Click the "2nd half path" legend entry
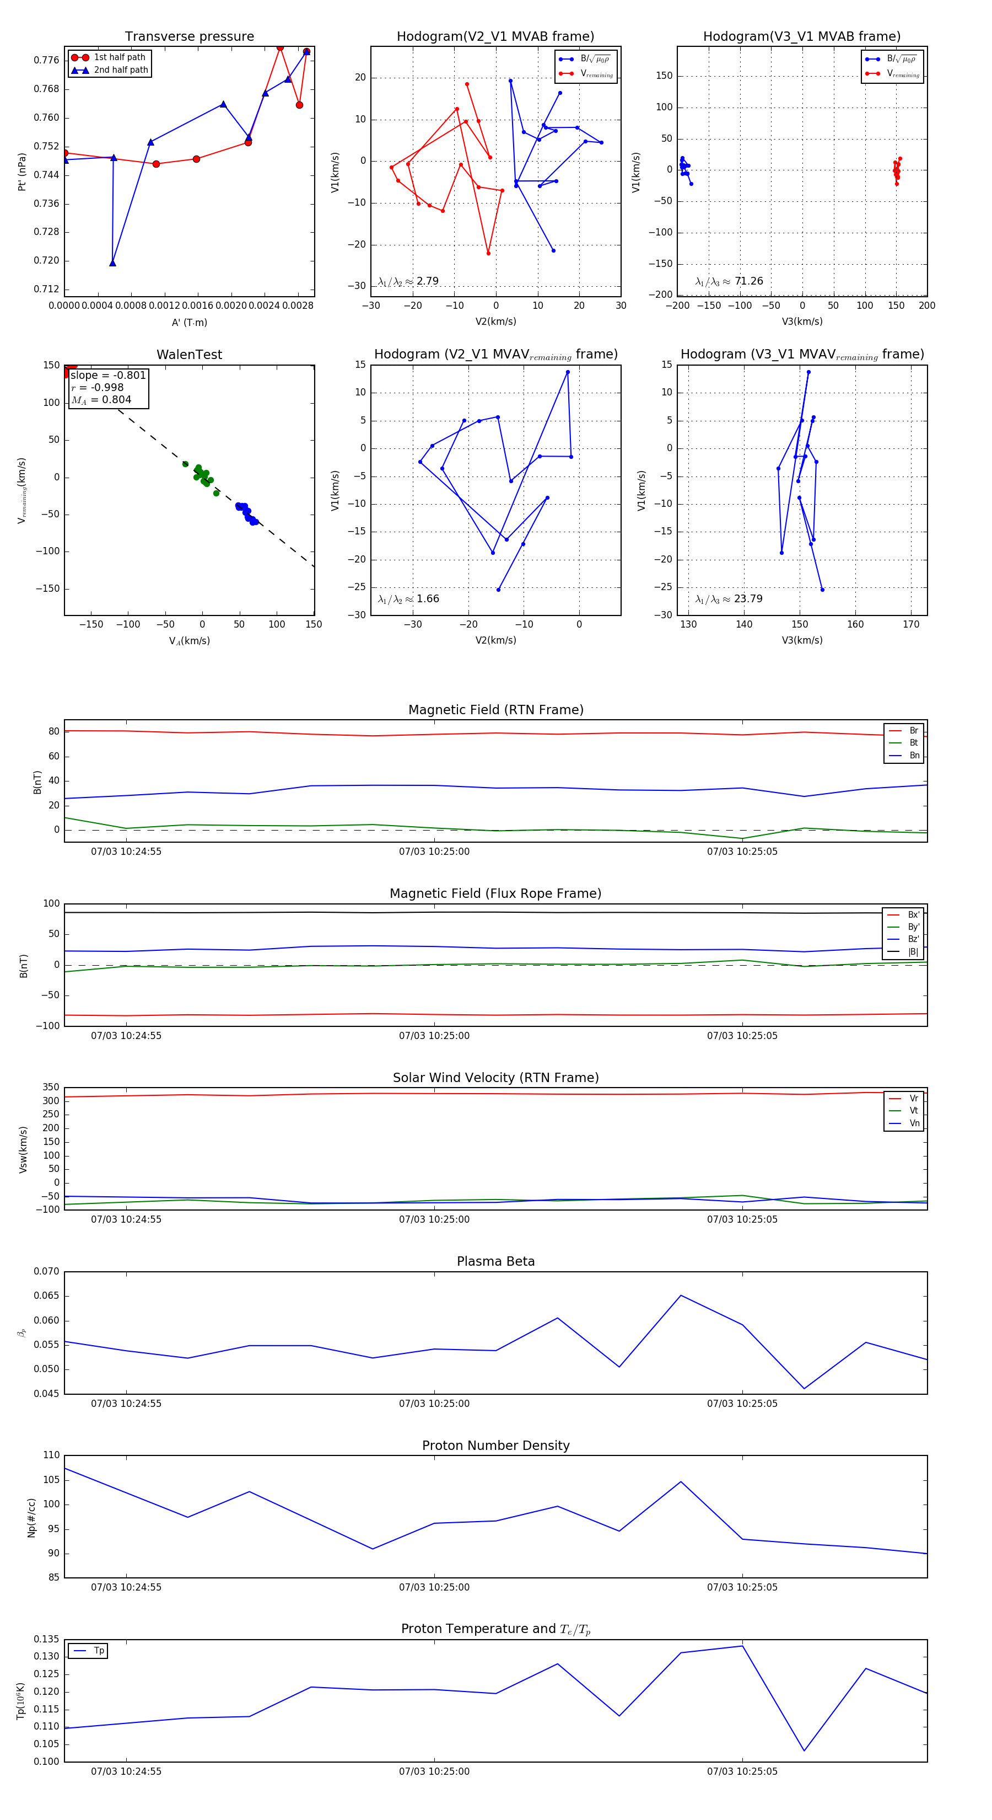 point(120,70)
